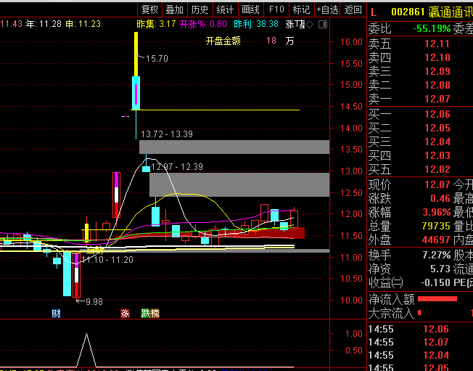Click the 0.50 indicator axis label

pyautogui.click(x=353, y=351)
